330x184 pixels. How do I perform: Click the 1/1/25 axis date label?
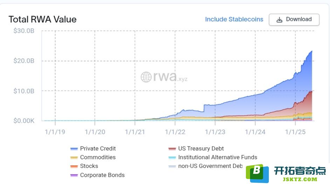click(295, 132)
